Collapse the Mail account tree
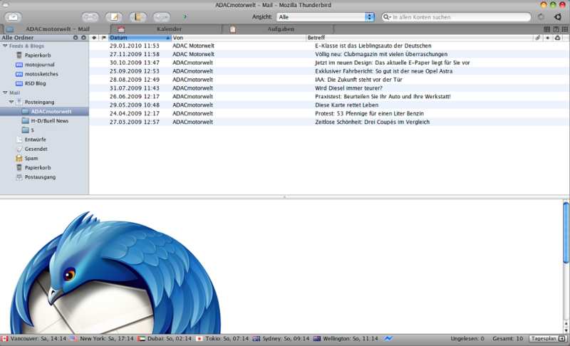This screenshot has height=346, width=570. [5, 93]
